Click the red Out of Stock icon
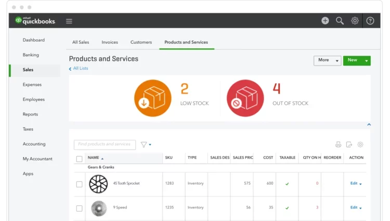390x221 pixels. pyautogui.click(x=245, y=98)
